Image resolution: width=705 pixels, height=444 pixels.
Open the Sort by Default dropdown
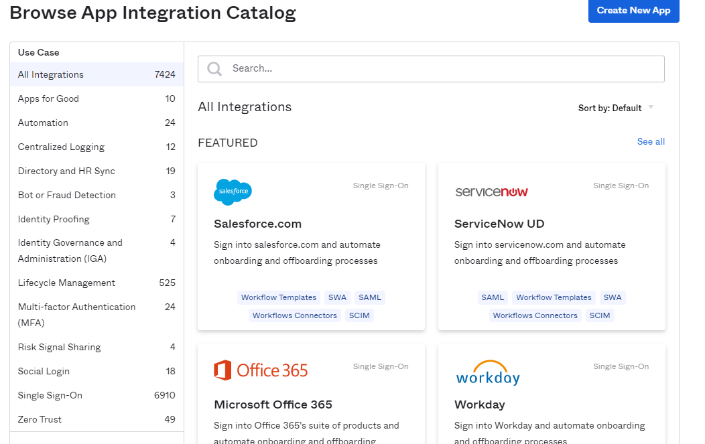click(615, 108)
